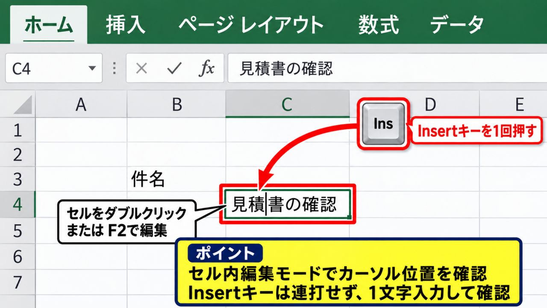Select row 7 header
The width and height of the screenshot is (547, 308).
[18, 282]
